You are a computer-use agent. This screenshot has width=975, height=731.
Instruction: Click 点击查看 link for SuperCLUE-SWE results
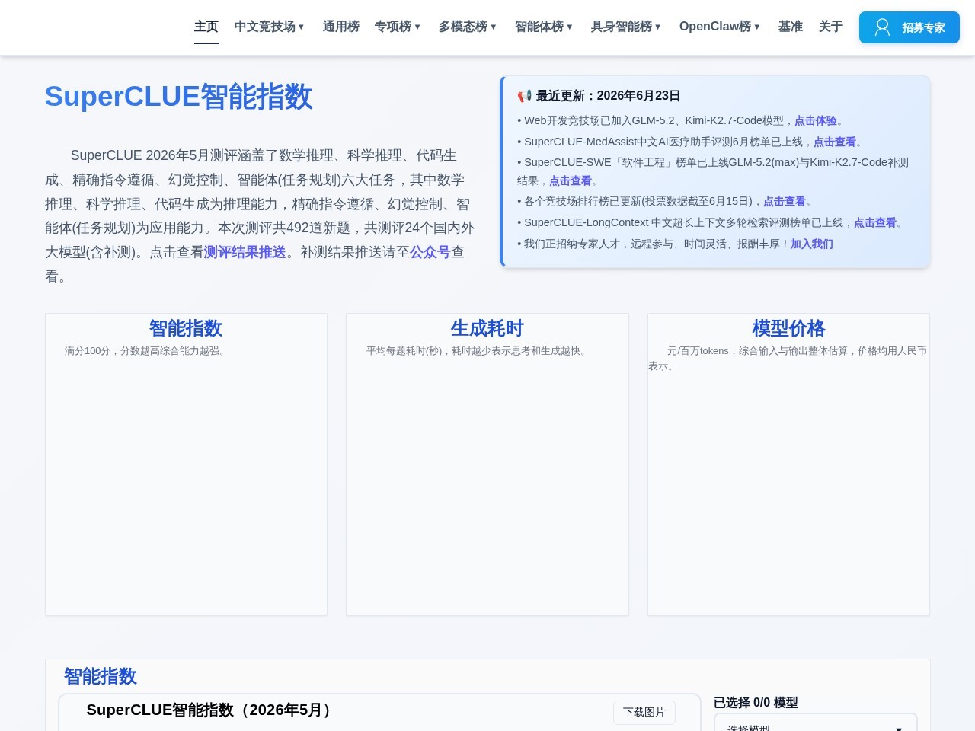tap(571, 180)
